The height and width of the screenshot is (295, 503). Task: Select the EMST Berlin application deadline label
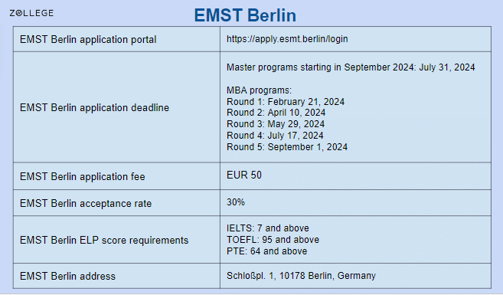point(94,107)
